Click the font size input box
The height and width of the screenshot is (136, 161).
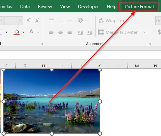coord(11,20)
